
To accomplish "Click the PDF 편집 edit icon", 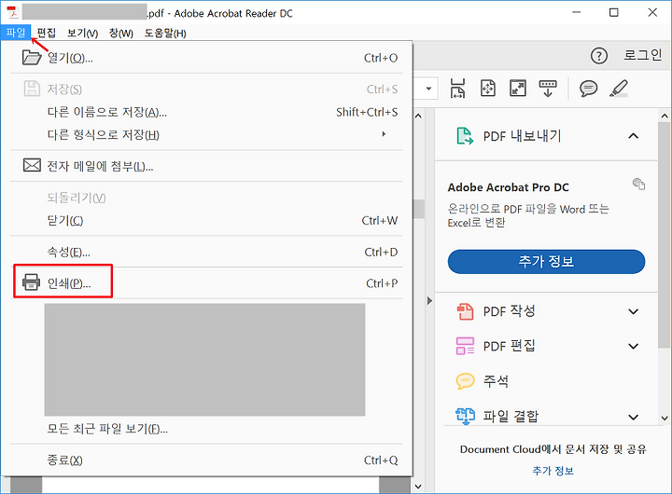I will click(465, 346).
